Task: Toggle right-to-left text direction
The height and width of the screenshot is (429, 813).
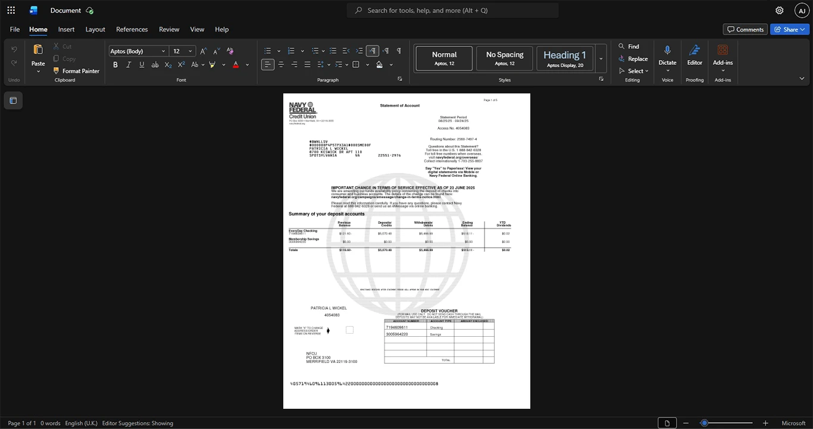Action: pos(386,51)
